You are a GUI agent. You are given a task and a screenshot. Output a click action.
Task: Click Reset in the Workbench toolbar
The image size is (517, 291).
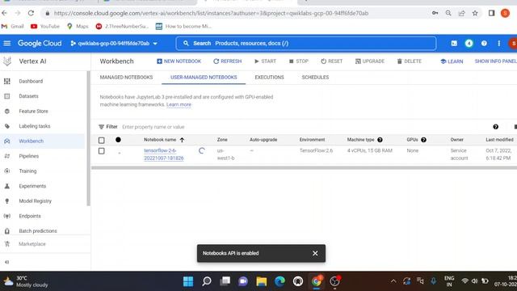tap(332, 61)
